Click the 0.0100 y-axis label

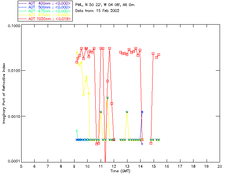[x=14, y=71]
